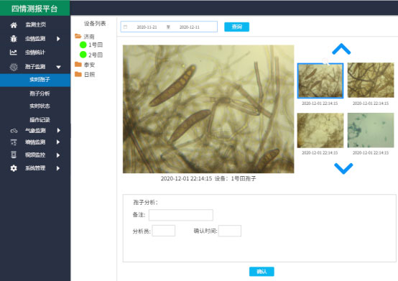Click the 查询 search button
398x281 pixels.
(x=236, y=27)
